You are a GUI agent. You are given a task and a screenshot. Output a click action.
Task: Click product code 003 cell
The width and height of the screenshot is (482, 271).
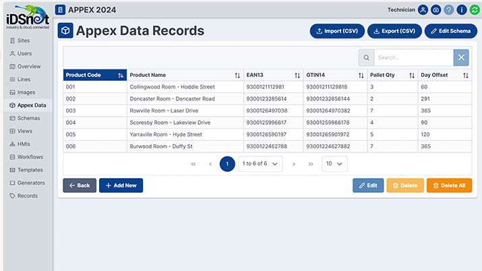pos(95,111)
